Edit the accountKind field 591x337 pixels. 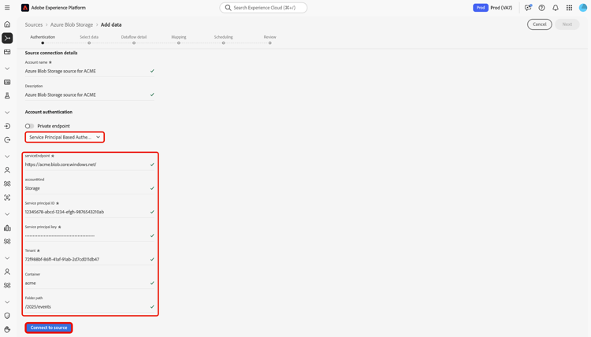pyautogui.click(x=89, y=188)
